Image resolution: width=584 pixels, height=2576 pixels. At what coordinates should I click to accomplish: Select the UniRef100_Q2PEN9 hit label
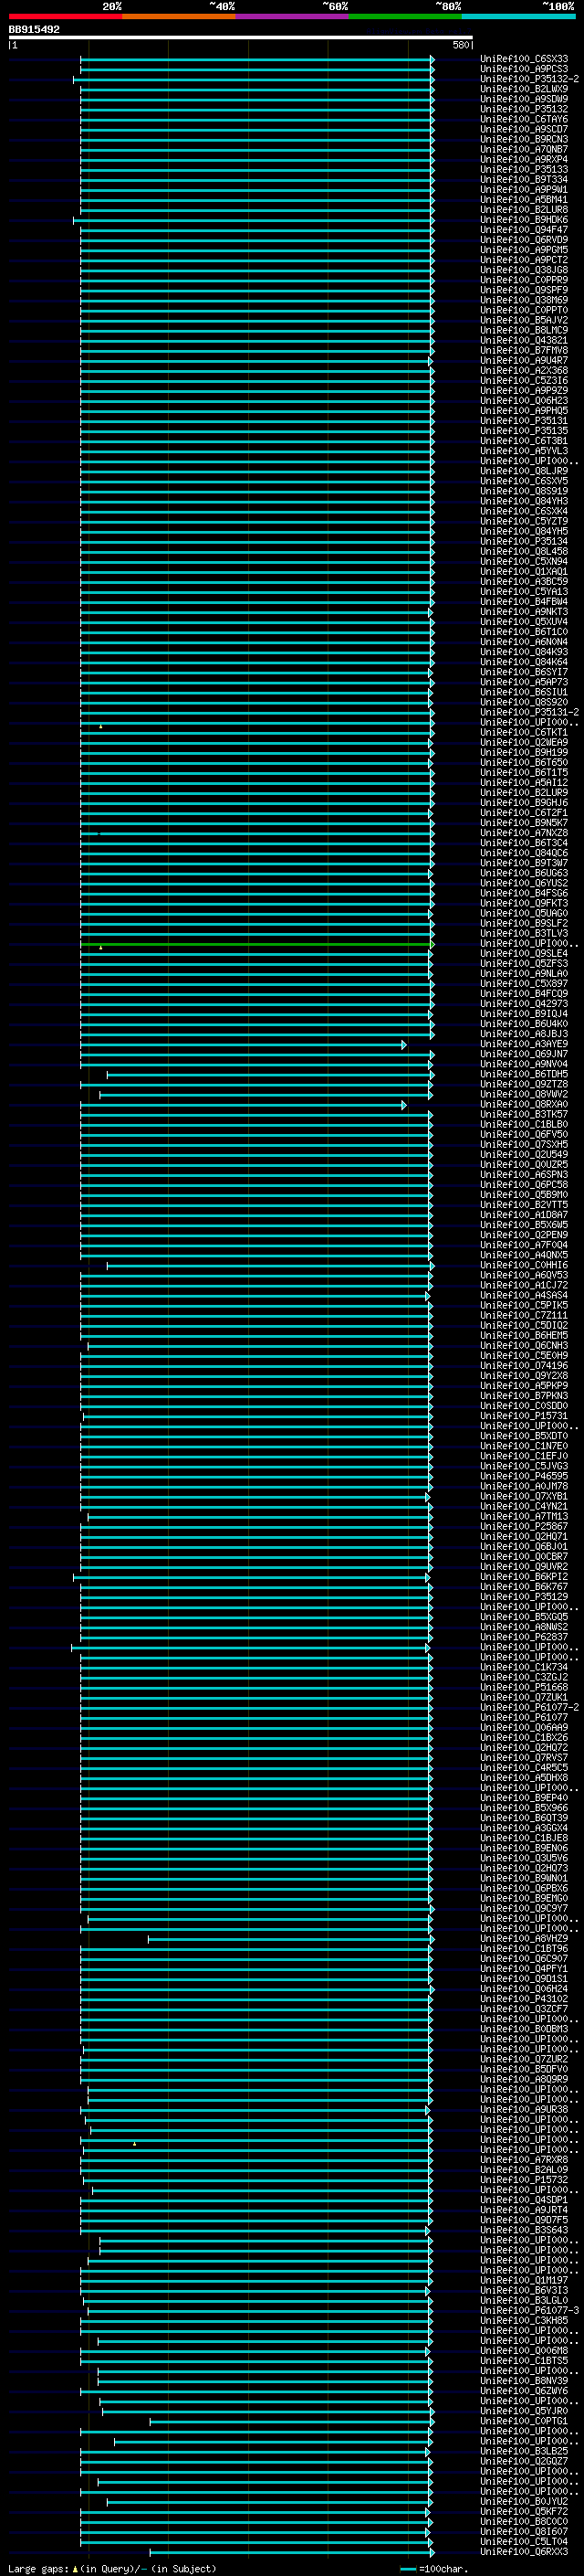pyautogui.click(x=524, y=1235)
